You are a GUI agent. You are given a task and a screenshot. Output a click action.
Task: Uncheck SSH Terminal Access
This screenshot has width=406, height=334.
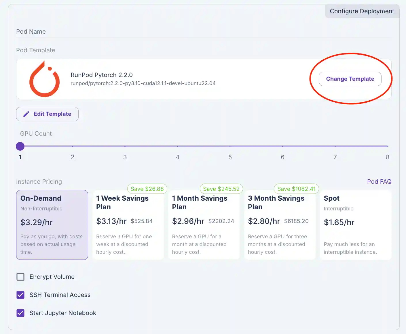coord(20,295)
